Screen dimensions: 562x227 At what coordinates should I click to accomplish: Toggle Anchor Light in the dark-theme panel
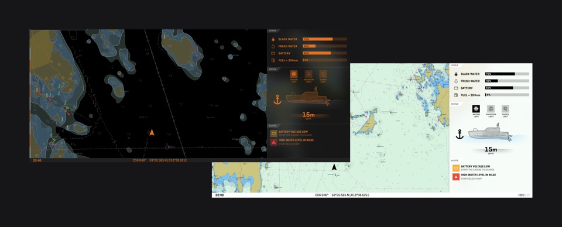click(x=294, y=74)
